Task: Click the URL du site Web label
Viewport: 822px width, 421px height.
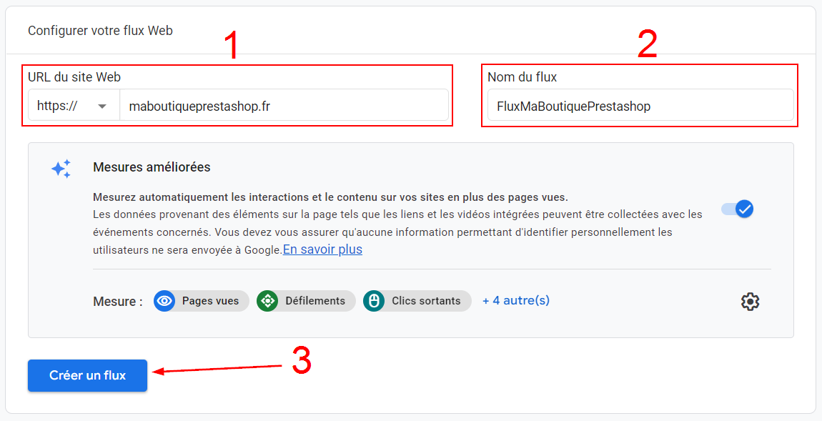Action: (x=74, y=77)
